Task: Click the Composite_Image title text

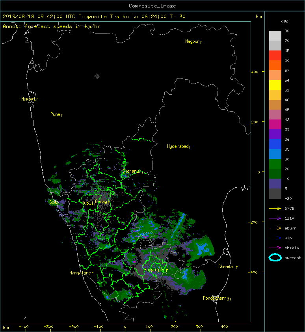Action: [x=152, y=6]
